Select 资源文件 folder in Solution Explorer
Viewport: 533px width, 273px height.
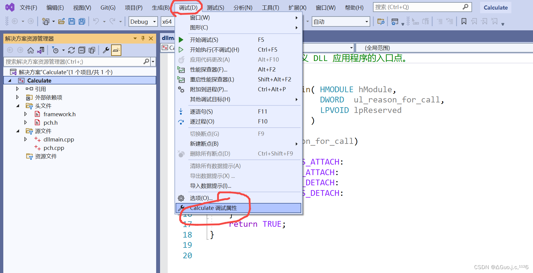coord(46,156)
